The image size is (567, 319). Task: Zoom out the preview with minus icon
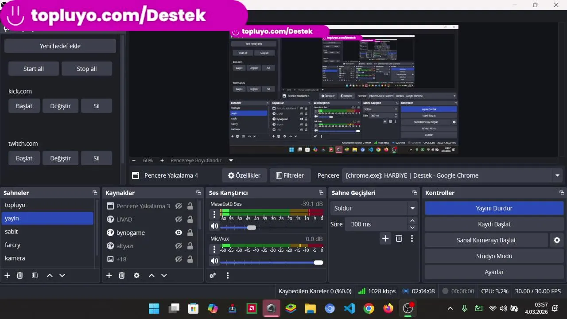(134, 160)
